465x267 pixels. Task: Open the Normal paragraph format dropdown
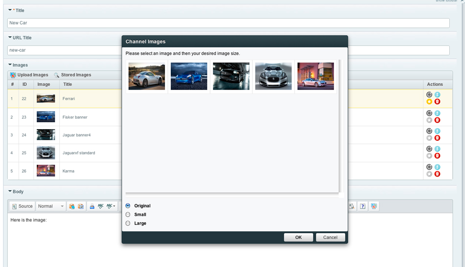(x=51, y=206)
